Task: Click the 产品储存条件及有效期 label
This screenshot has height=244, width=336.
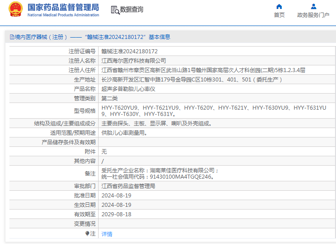Action: (x=69, y=142)
